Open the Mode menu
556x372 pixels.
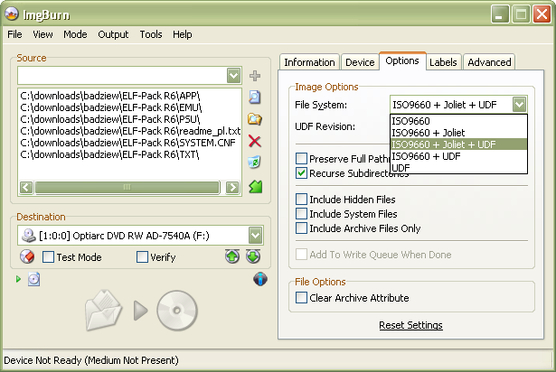coord(75,34)
